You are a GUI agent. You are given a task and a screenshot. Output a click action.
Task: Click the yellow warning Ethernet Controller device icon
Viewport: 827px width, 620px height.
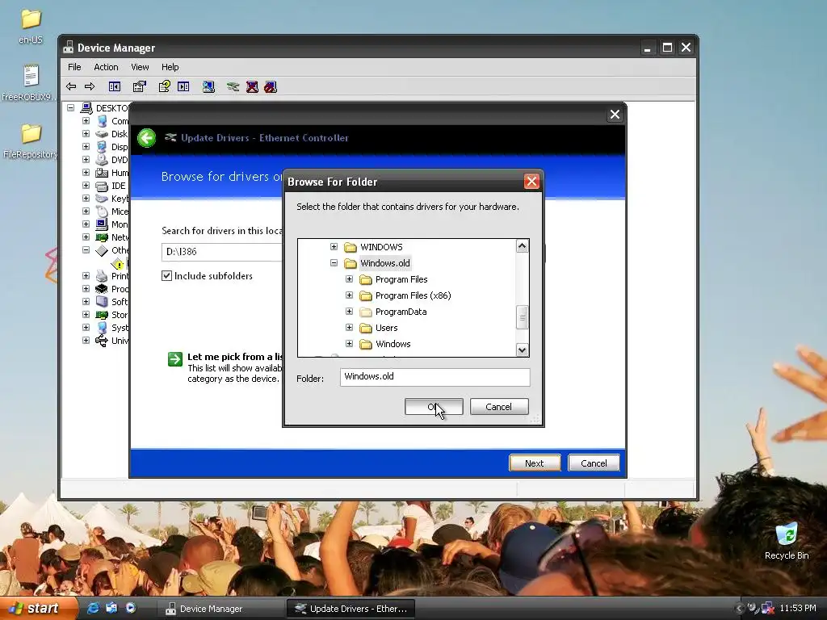pyautogui.click(x=118, y=264)
